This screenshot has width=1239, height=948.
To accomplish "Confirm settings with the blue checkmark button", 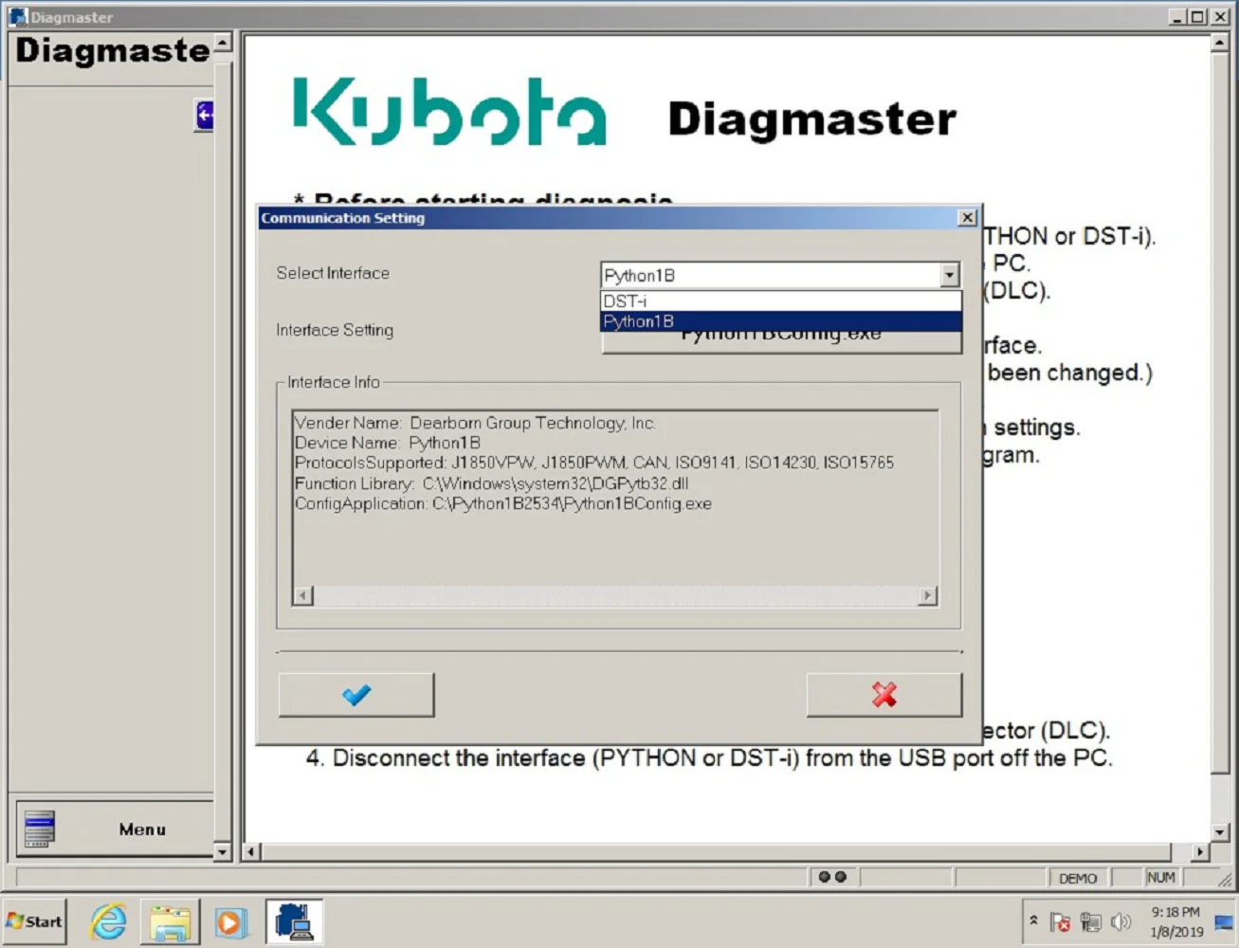I will [356, 695].
